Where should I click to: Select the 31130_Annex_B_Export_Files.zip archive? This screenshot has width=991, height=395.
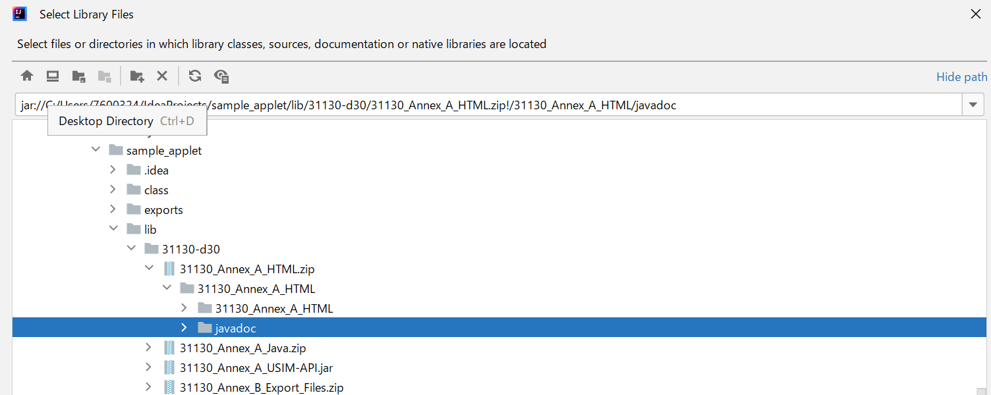coord(261,388)
